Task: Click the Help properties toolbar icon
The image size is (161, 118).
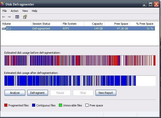Action: pyautogui.click(x=25, y=17)
